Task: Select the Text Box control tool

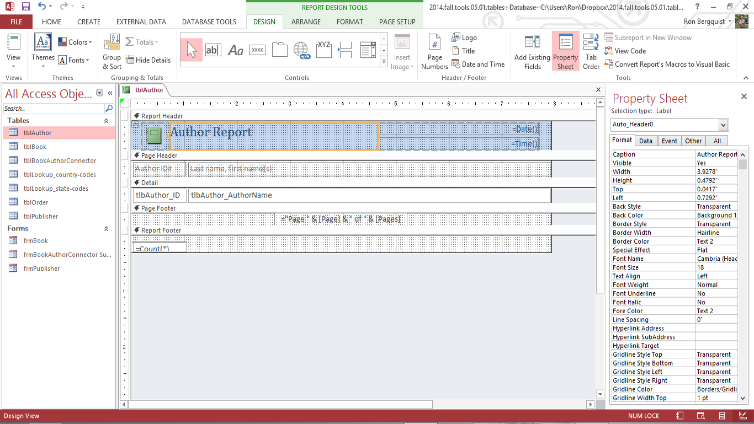Action: pos(213,50)
